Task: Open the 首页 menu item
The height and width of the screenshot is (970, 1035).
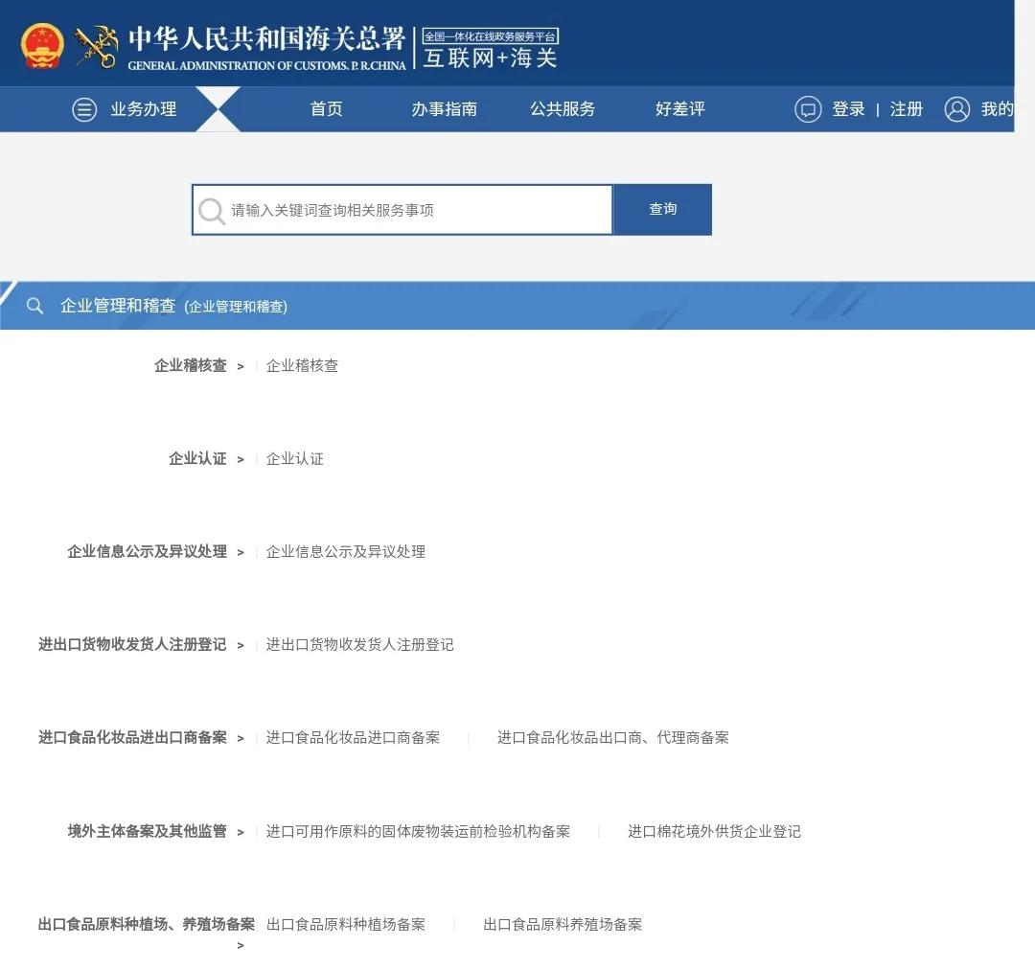Action: pyautogui.click(x=326, y=109)
